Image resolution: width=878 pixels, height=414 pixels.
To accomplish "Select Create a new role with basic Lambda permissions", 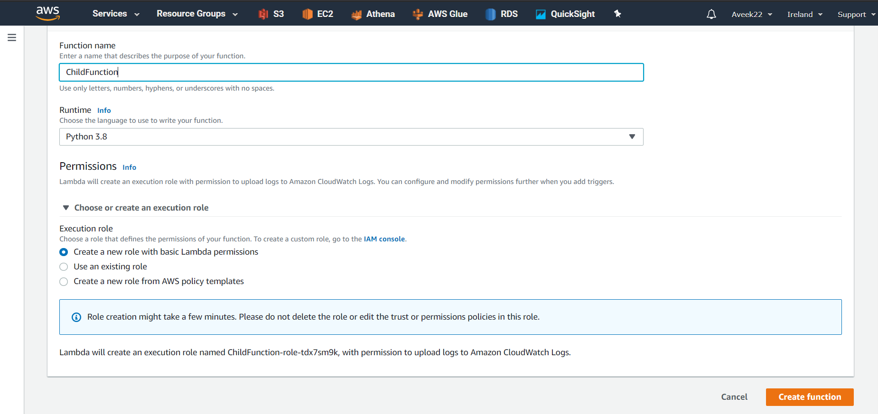I will click(64, 252).
